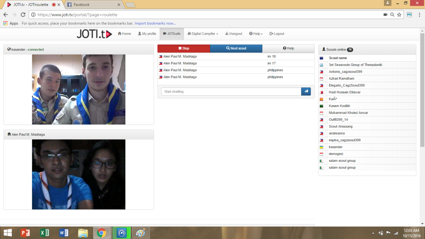Open PowerPoint from the taskbar
Image resolution: width=425 pixels, height=239 pixels.
tap(25, 233)
